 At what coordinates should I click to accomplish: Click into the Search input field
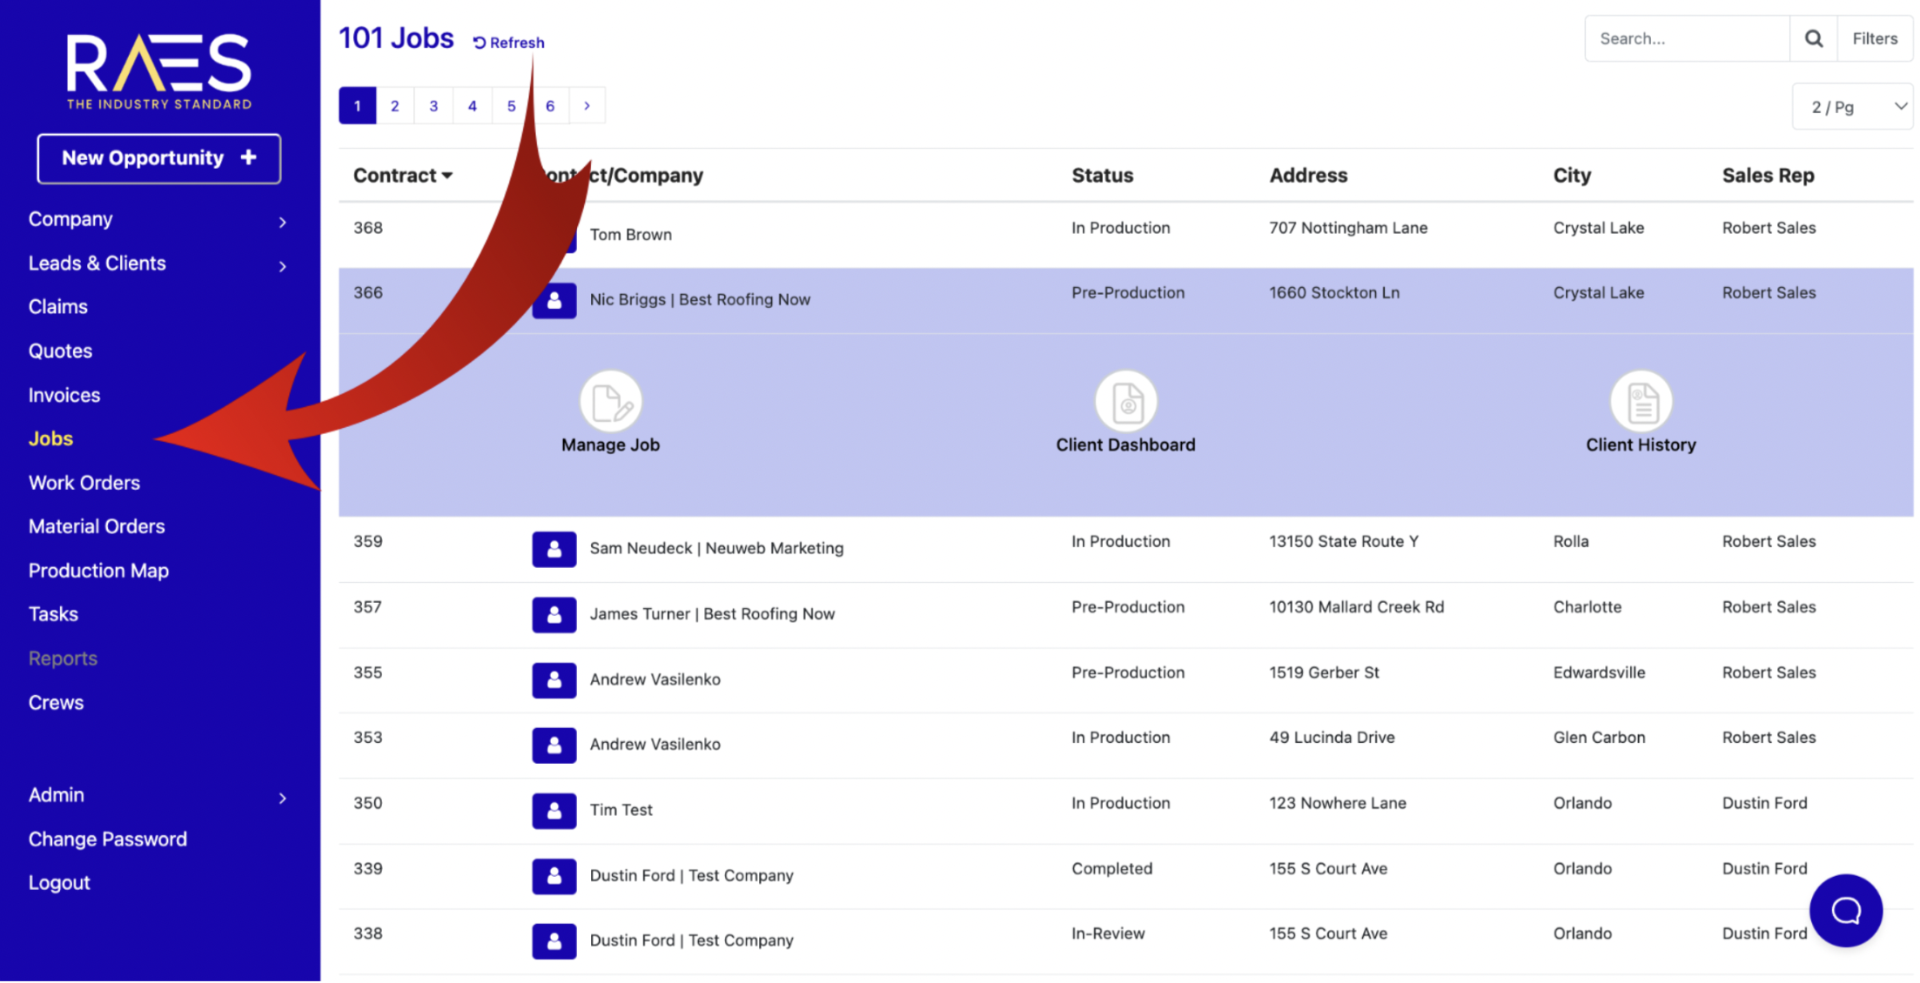pos(1687,38)
